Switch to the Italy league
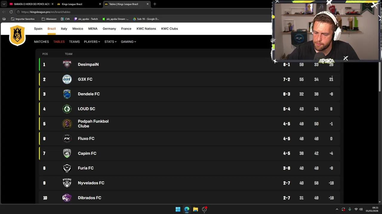The image size is (382, 214). tap(64, 29)
